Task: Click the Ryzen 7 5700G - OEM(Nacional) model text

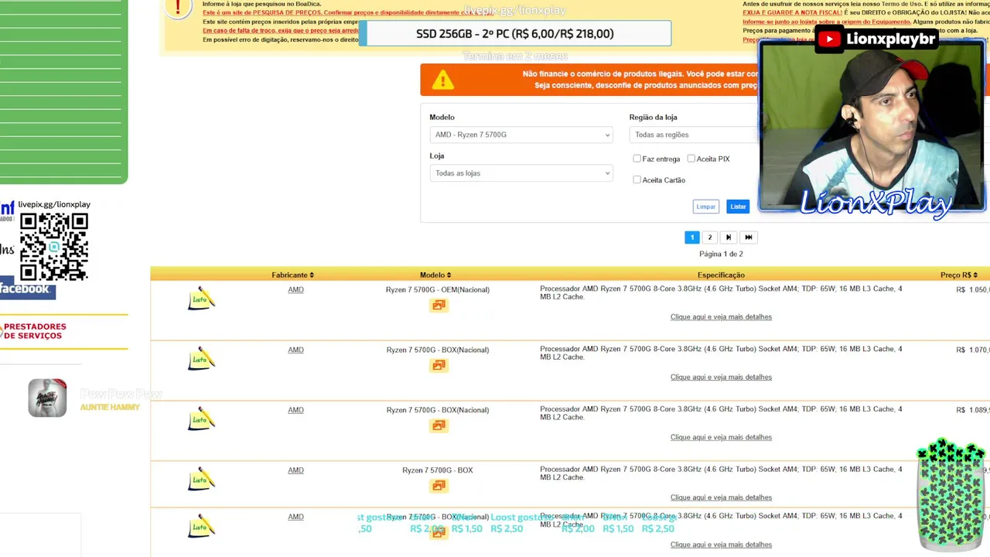Action: click(x=438, y=289)
